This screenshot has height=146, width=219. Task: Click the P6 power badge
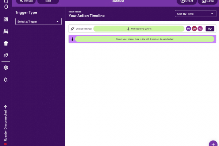(x=188, y=28)
